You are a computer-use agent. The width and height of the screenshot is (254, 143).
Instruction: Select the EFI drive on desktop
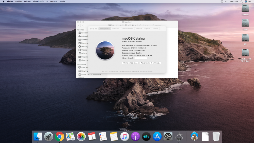pos(245,38)
